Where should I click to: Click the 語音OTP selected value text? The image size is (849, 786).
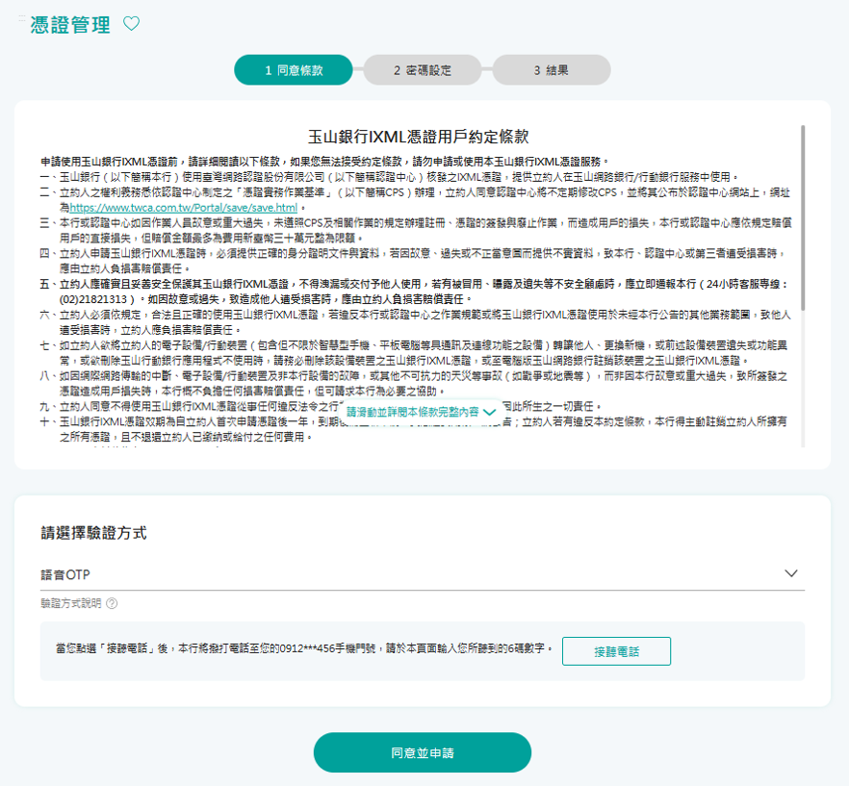[65, 575]
